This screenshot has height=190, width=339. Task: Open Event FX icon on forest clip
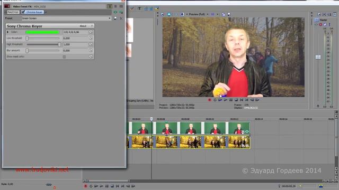coord(247,146)
